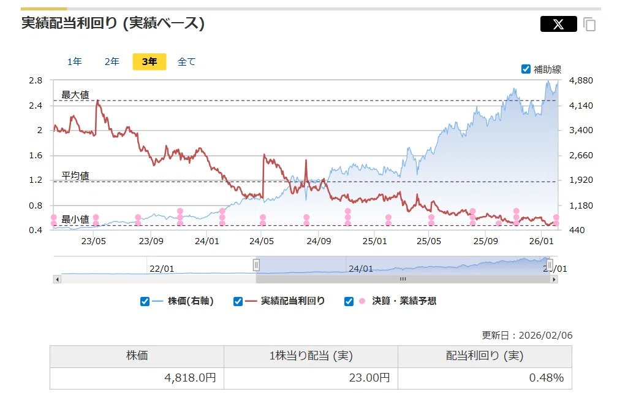Click the scrollbar left arrow
617x411 pixels.
coord(58,279)
